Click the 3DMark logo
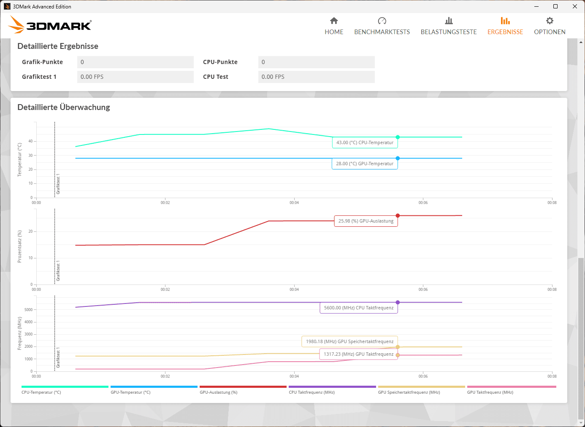585x427 pixels. (50, 25)
